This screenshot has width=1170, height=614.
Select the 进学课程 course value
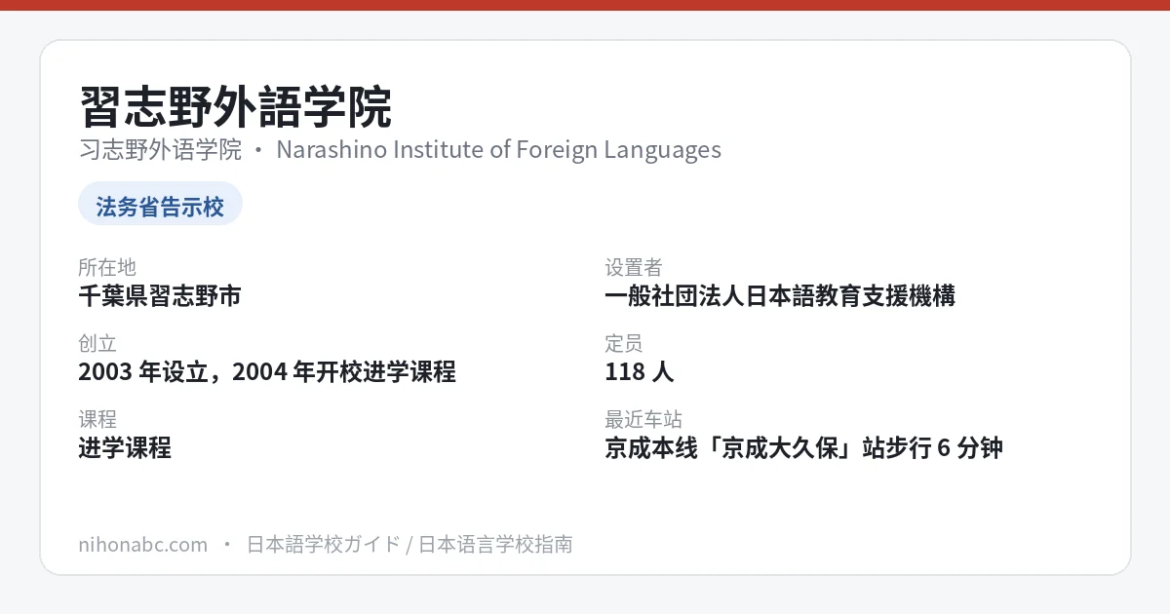pos(125,447)
